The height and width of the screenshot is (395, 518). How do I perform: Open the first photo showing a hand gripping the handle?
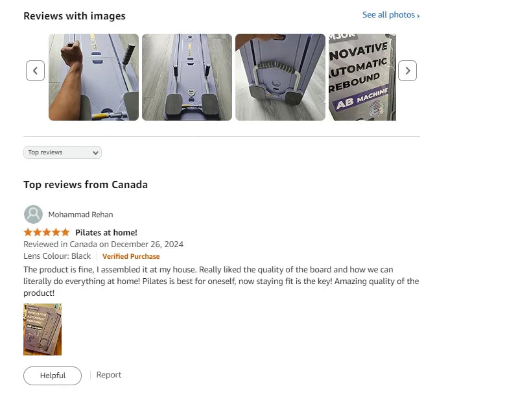pos(93,77)
